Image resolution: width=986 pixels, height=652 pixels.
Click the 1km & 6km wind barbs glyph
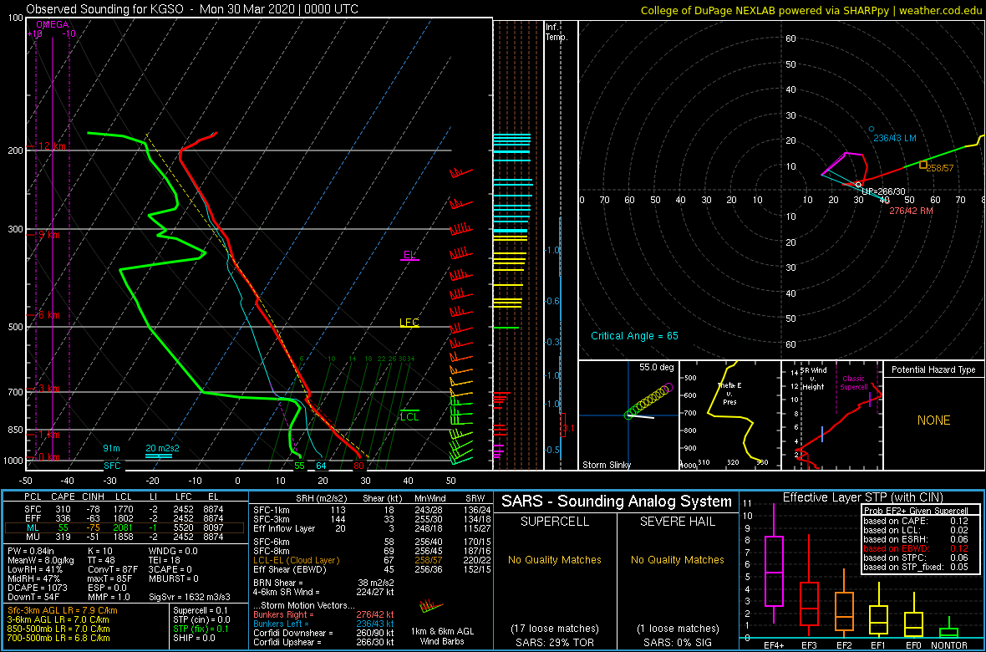431,606
